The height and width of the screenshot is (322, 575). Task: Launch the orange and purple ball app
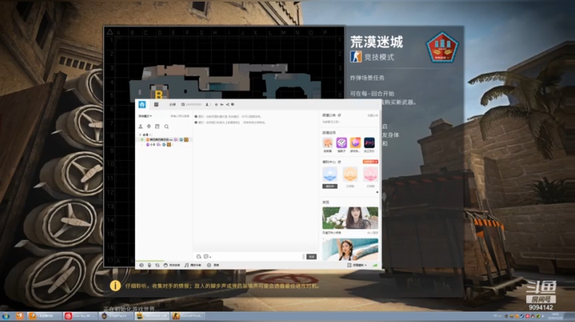(355, 143)
